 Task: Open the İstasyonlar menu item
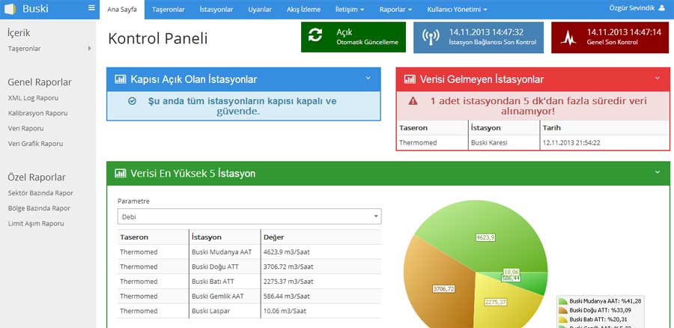tap(216, 10)
